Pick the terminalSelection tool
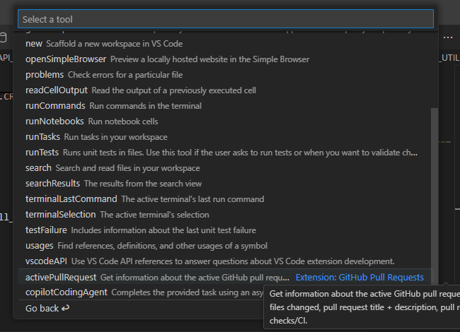 point(60,214)
